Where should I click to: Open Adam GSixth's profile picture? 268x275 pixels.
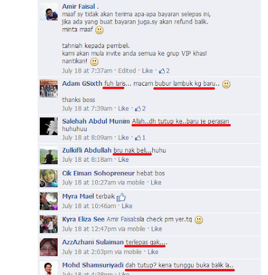point(48,89)
